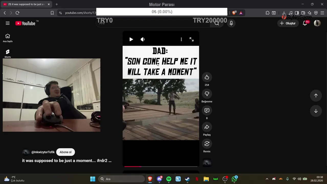Open Ana Sayfa in the sidebar
The image size is (327, 184).
[x=8, y=38]
